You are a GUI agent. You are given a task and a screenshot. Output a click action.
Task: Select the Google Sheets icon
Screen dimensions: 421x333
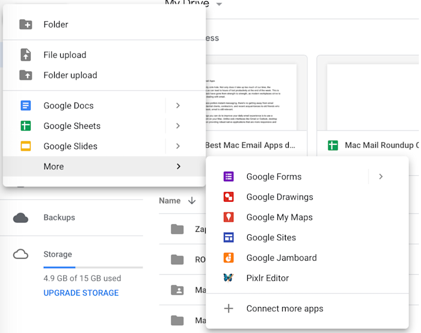26,126
